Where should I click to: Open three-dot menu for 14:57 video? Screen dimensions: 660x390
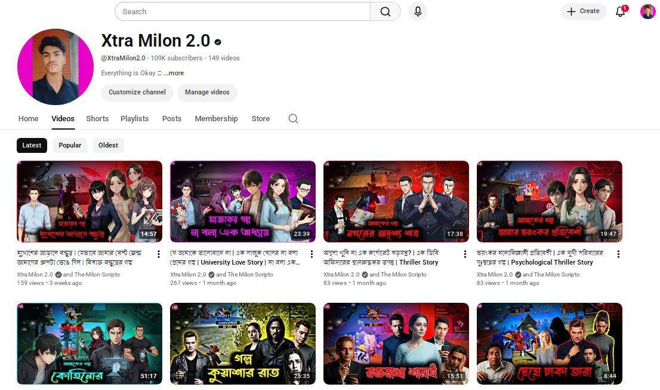(x=159, y=254)
